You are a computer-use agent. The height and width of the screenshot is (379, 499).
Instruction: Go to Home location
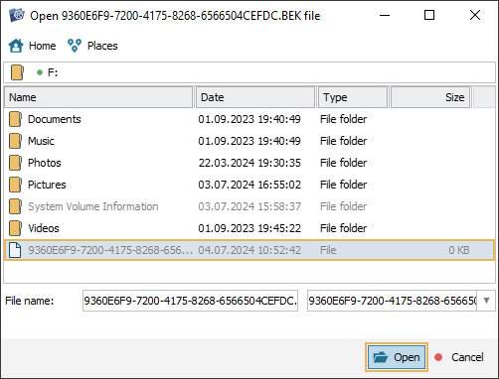click(33, 46)
